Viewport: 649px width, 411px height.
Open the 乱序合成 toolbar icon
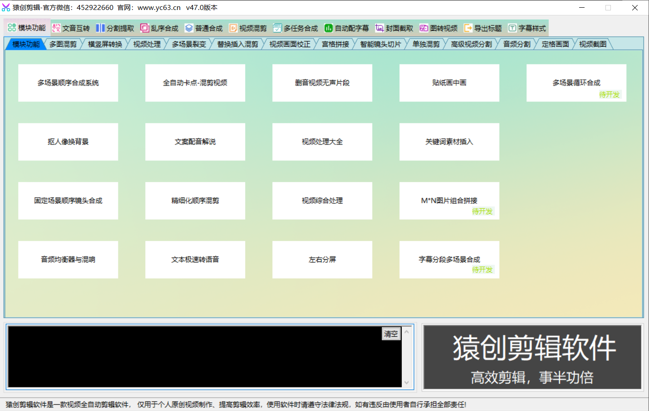pos(144,28)
